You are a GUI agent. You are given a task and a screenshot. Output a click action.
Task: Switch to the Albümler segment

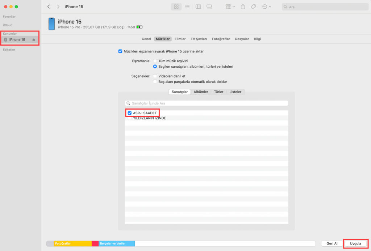pyautogui.click(x=201, y=92)
